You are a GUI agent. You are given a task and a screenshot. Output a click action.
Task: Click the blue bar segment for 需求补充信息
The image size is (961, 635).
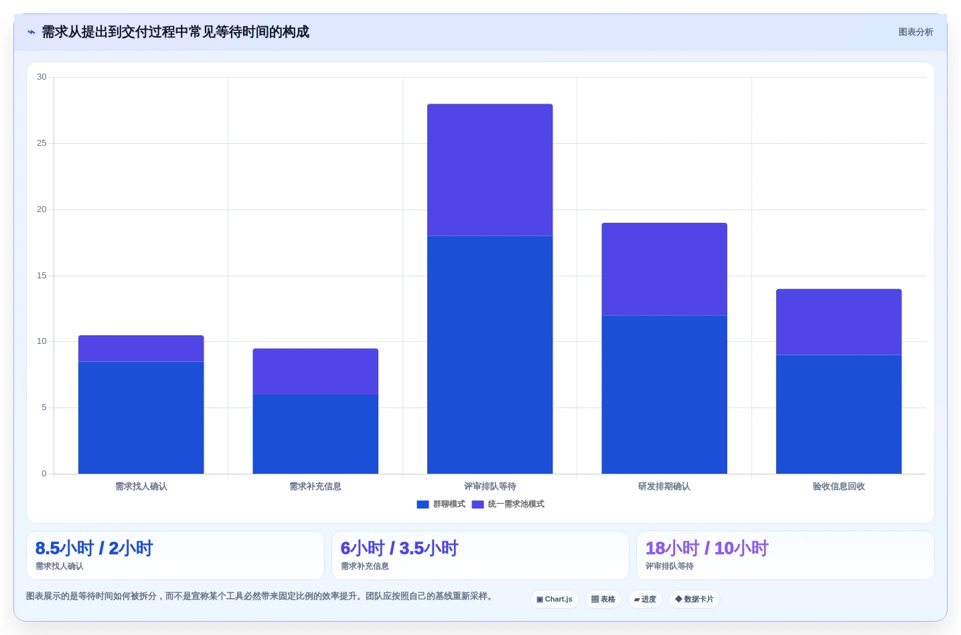pos(315,434)
